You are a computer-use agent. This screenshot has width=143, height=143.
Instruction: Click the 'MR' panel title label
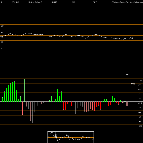(x=128, y=74)
